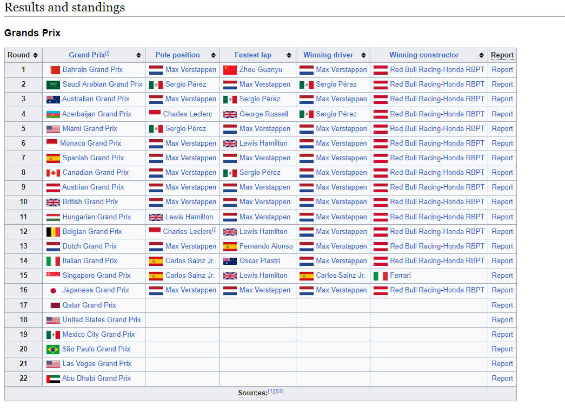Open Sergio Pérez winning driver link in Azerbaijan row
The height and width of the screenshot is (411, 565).
[336, 114]
